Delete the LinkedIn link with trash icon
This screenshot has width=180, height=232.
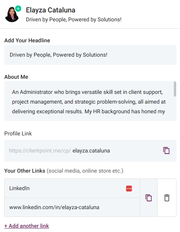(167, 198)
